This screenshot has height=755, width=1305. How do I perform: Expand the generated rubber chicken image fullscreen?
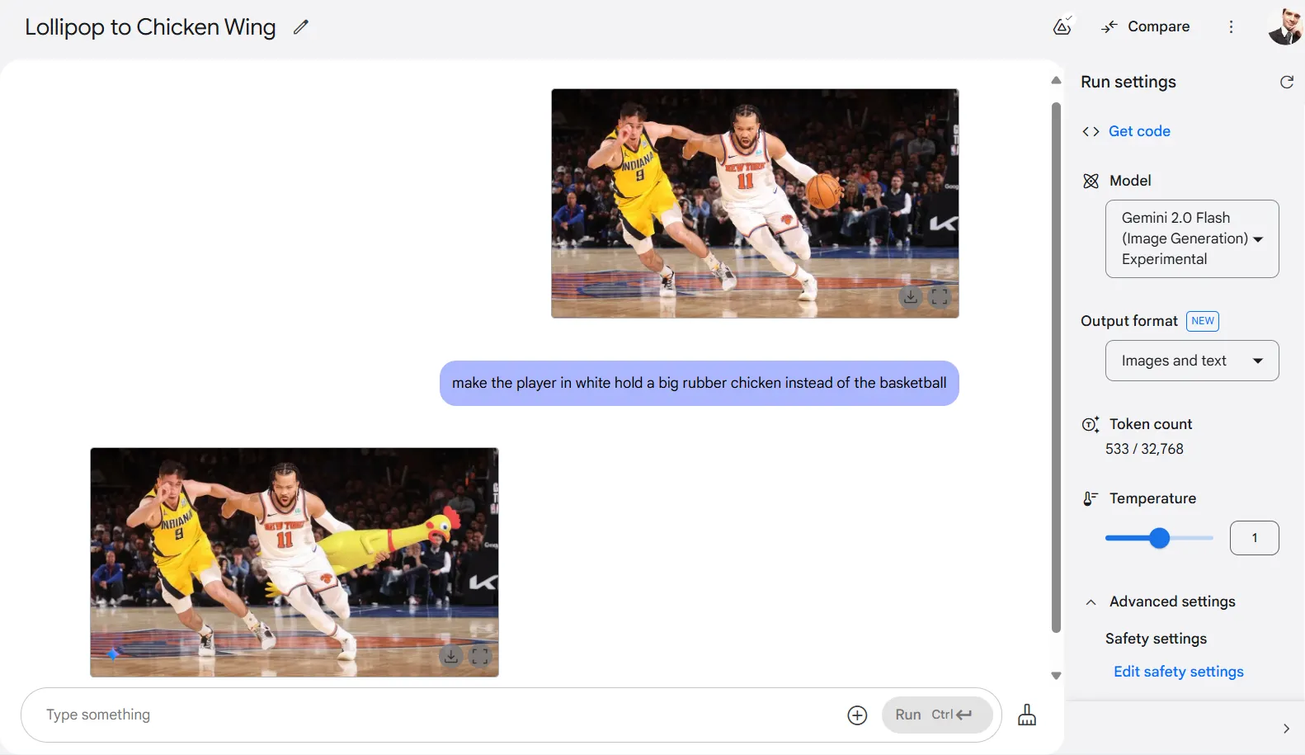point(480,656)
